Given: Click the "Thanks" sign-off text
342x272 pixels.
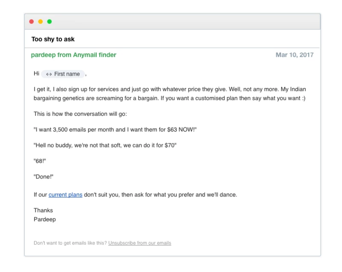Looking at the screenshot, I should click(x=43, y=211).
